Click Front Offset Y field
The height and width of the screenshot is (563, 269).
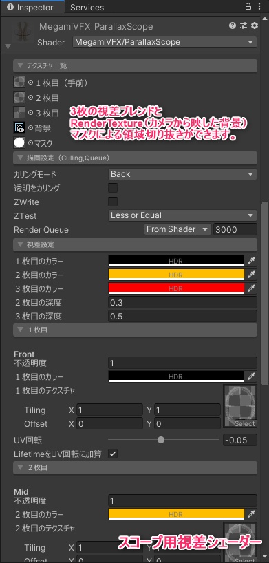pyautogui.click(x=187, y=424)
